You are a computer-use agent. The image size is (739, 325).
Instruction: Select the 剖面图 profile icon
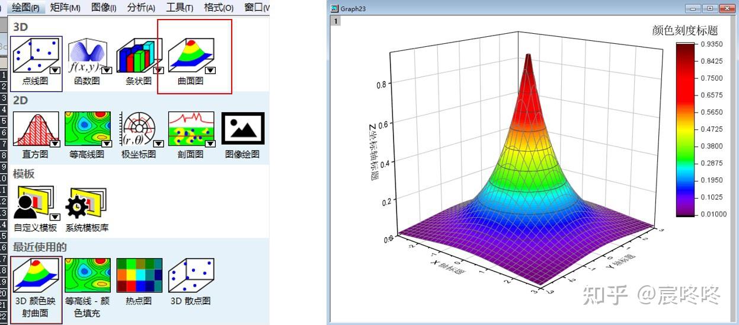(x=191, y=129)
